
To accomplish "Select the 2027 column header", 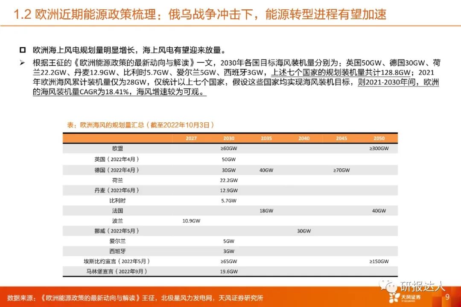I will [191, 138].
